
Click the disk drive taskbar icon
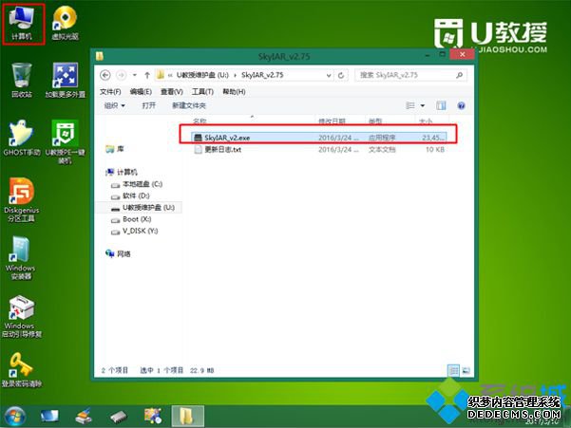119,417
